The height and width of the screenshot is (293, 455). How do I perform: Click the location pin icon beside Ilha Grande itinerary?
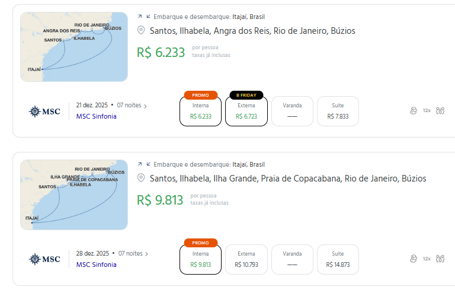pos(141,179)
